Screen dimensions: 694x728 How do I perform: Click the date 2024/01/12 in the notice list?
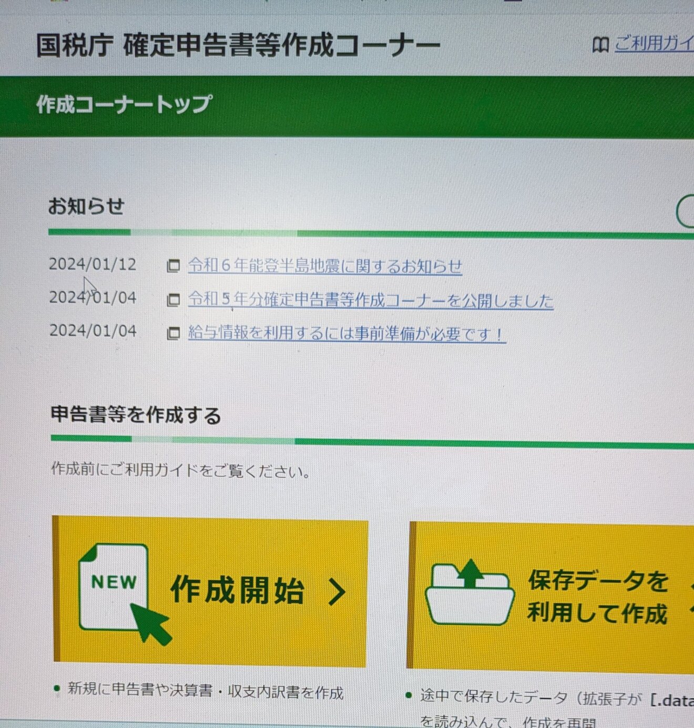click(93, 264)
